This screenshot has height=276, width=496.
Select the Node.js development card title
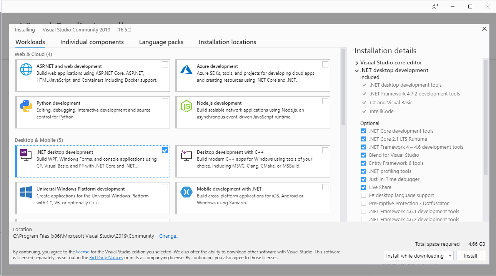point(219,103)
